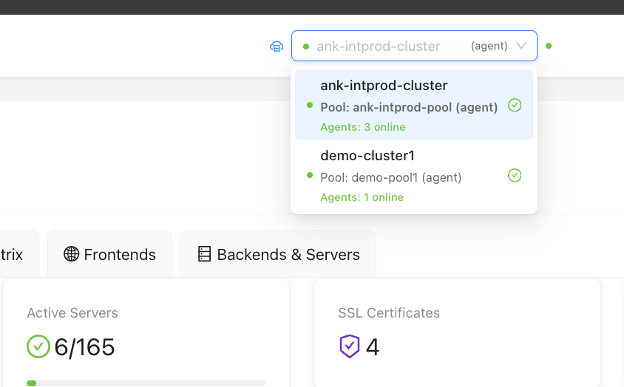624x387 pixels.
Task: Click the text 'Agents: 1 online'
Action: coord(362,197)
